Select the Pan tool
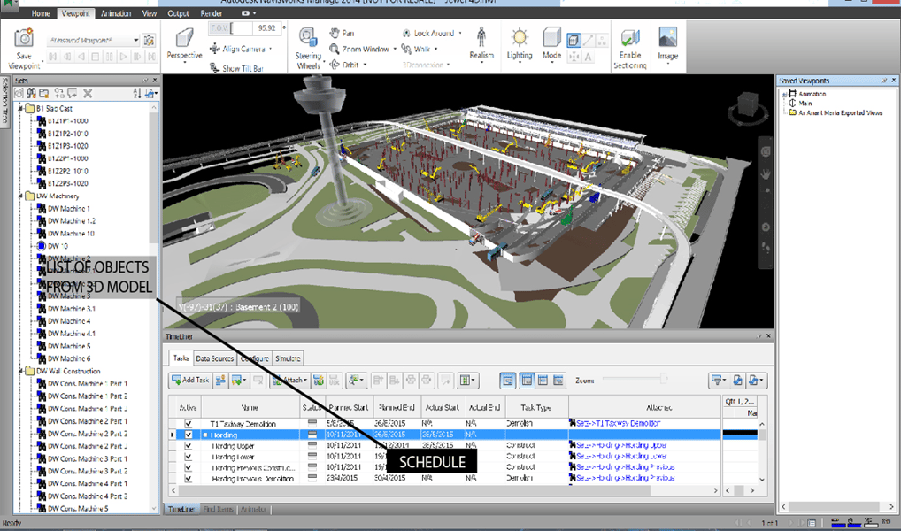 pyautogui.click(x=342, y=33)
